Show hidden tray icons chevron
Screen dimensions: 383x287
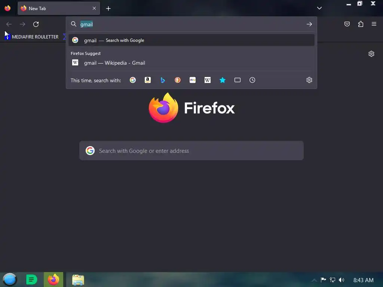[x=314, y=280]
